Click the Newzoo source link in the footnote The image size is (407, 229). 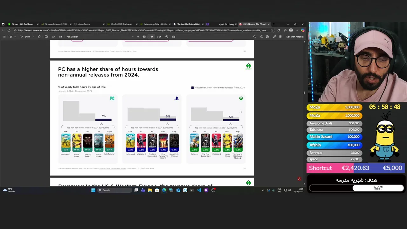113,168
